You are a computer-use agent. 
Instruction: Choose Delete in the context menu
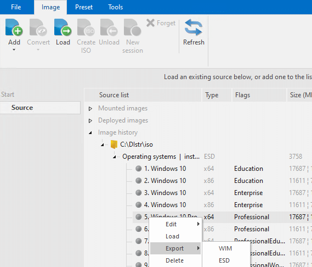click(x=175, y=260)
